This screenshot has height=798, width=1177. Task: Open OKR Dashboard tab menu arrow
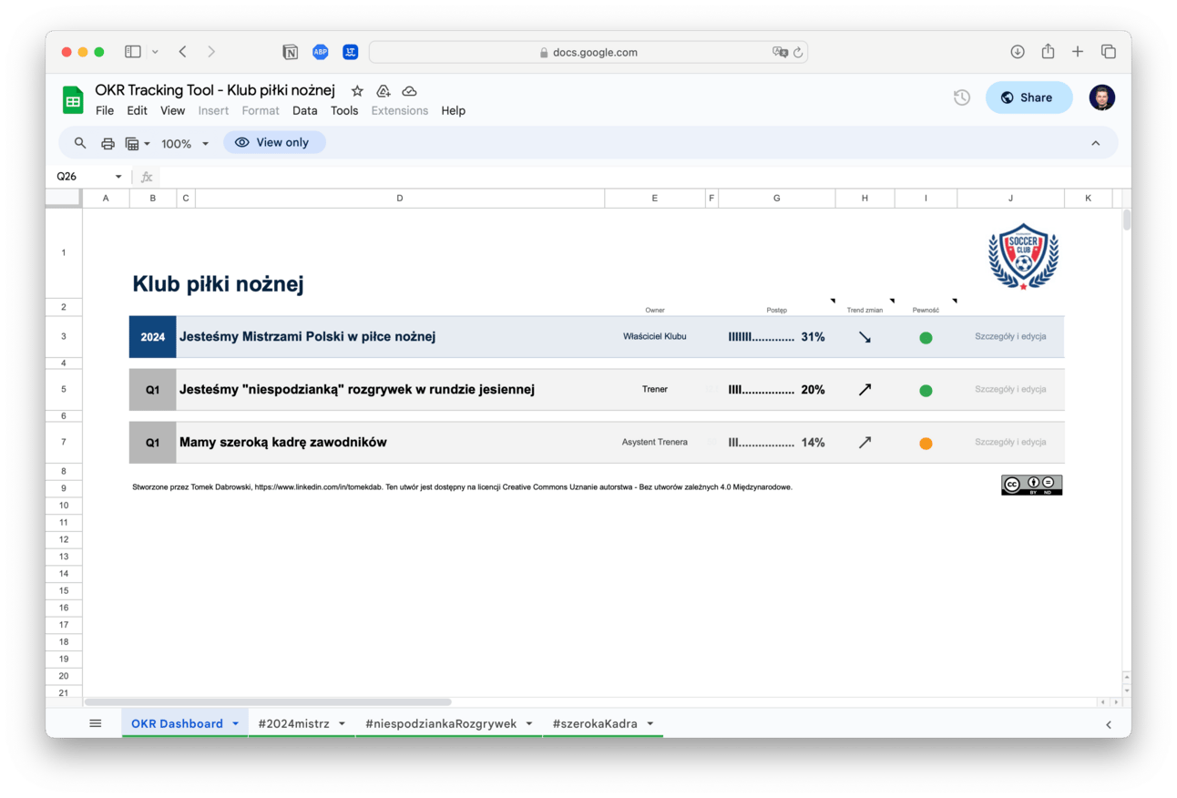coord(236,723)
